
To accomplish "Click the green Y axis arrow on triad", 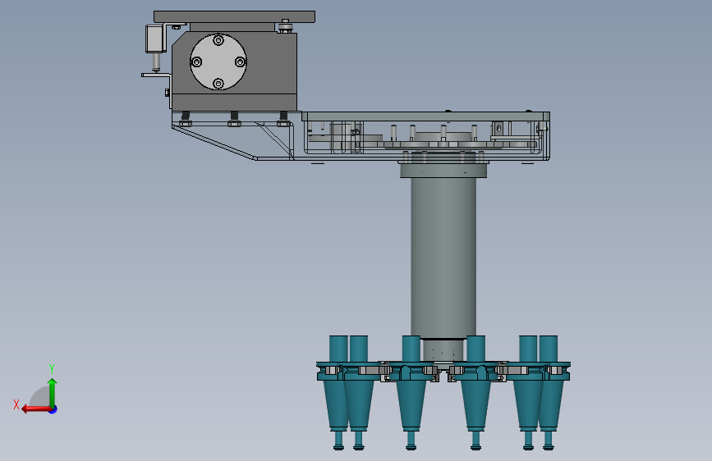I will point(53,392).
